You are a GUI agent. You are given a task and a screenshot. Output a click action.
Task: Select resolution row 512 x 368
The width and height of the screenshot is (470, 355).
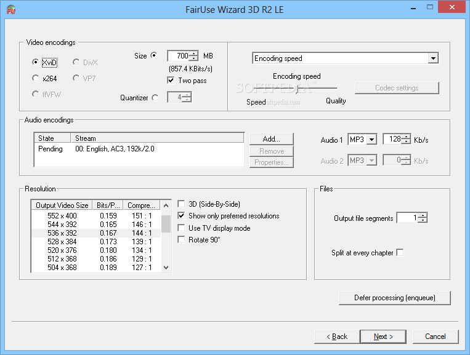[x=96, y=258]
